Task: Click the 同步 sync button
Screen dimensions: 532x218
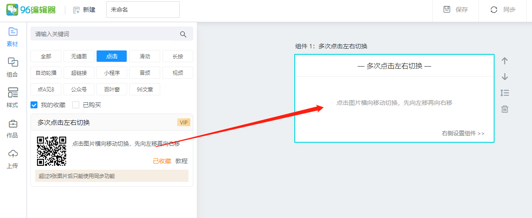Action: pyautogui.click(x=503, y=10)
